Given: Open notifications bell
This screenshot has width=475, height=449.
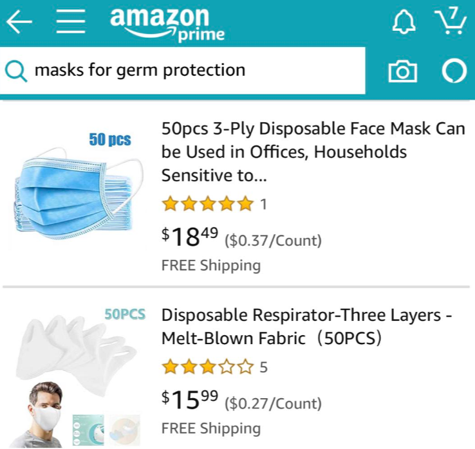Looking at the screenshot, I should (x=404, y=21).
